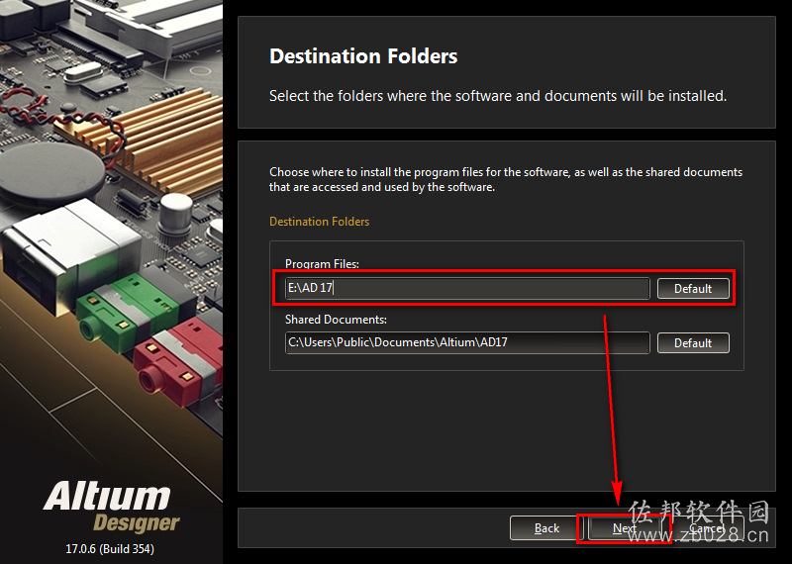Viewport: 792px width, 564px height.
Task: Cancel the Altium Designer installation
Action: pyautogui.click(x=706, y=528)
